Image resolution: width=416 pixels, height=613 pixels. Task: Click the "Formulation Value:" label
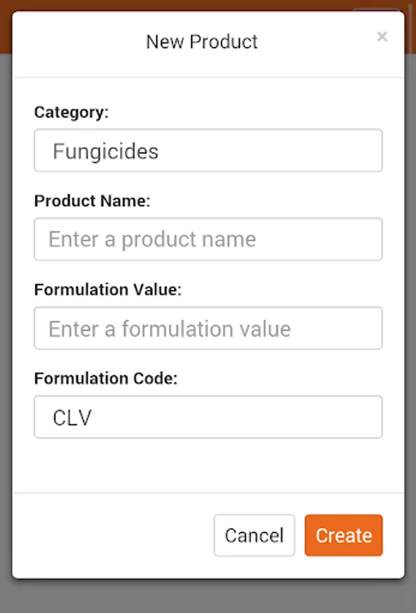(x=108, y=289)
